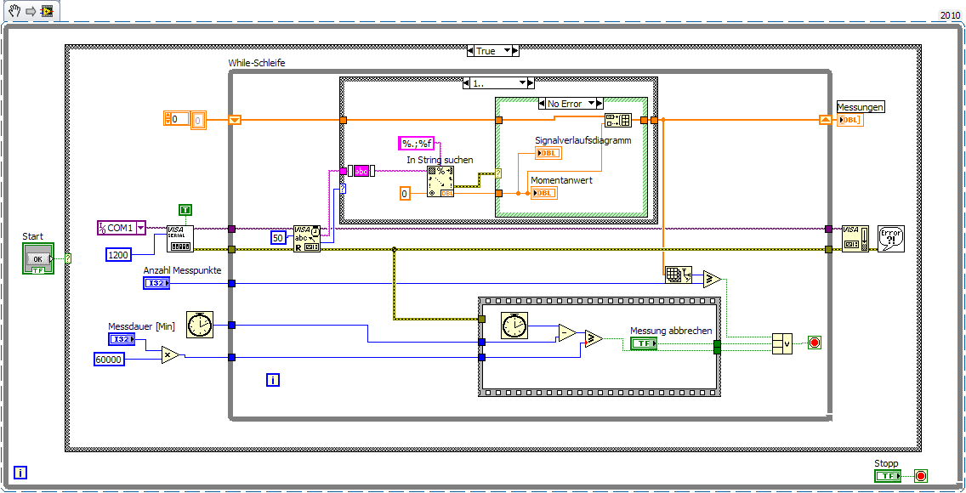Click the 60000 numeric constant
The image size is (966, 493).
click(x=109, y=360)
